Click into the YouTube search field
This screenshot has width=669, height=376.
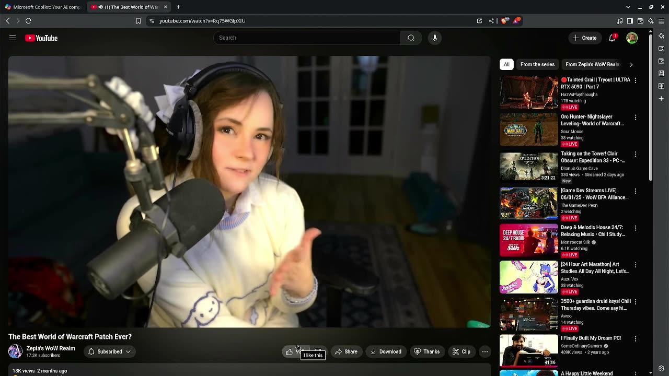click(306, 38)
